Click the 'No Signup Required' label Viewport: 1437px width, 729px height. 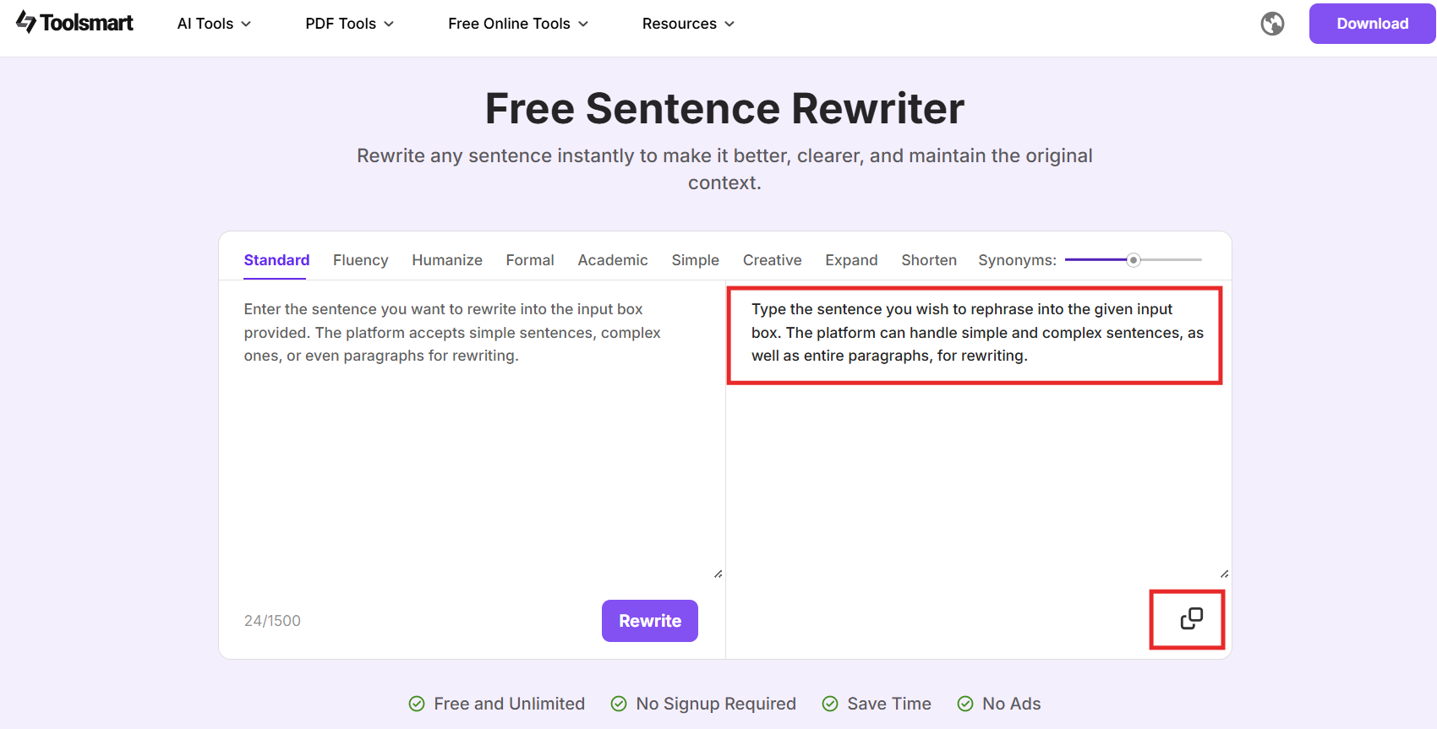[x=716, y=704]
